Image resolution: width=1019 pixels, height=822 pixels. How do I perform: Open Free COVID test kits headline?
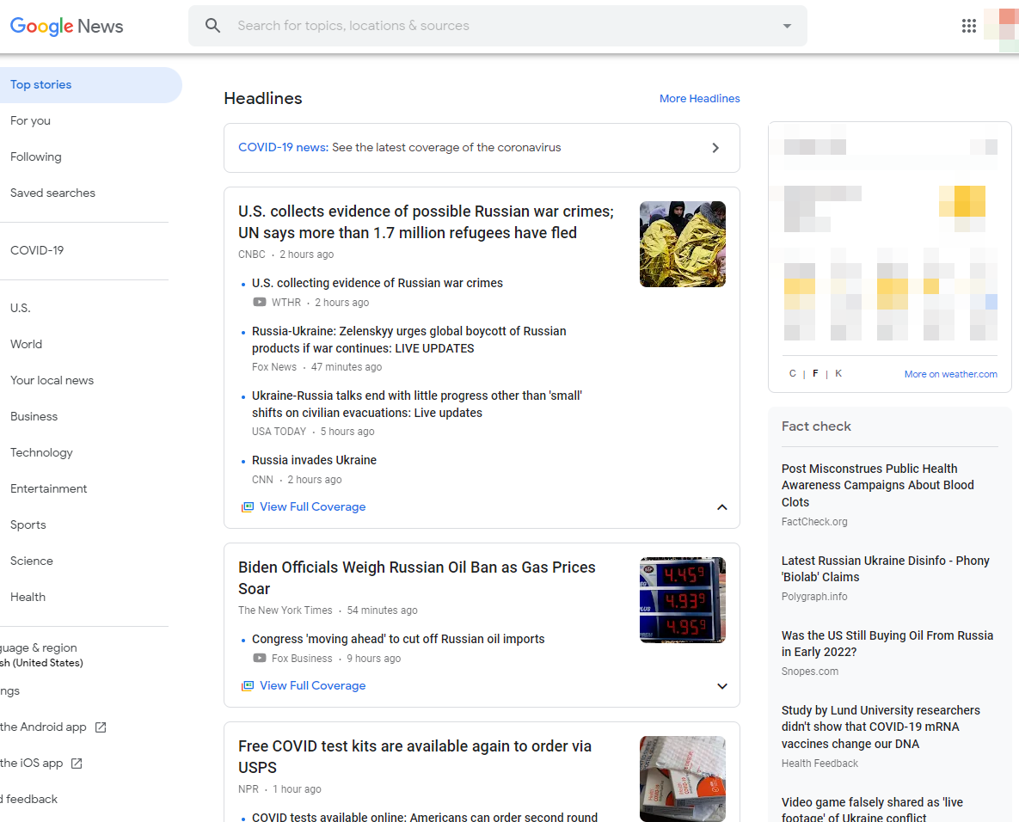pyautogui.click(x=414, y=757)
